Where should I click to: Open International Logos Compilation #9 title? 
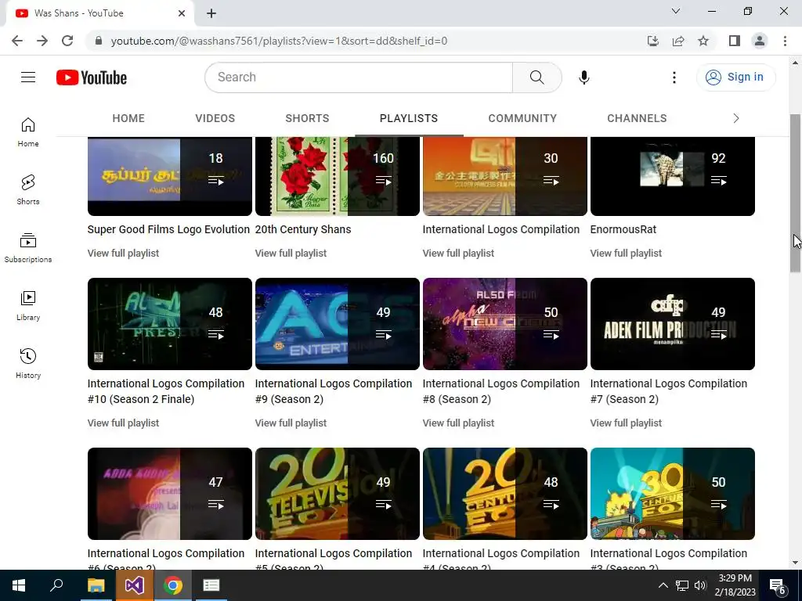pos(334,391)
